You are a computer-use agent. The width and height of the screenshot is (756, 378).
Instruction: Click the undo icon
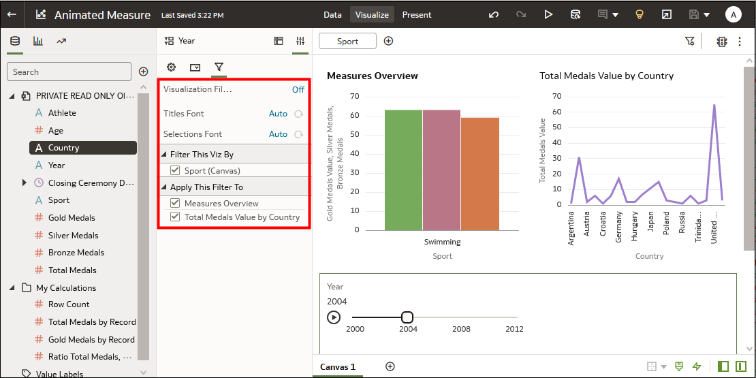click(x=494, y=14)
